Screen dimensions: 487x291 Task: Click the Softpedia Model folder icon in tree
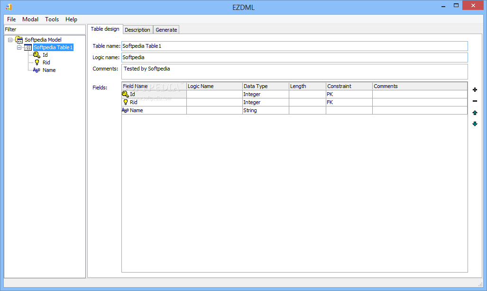coord(19,40)
